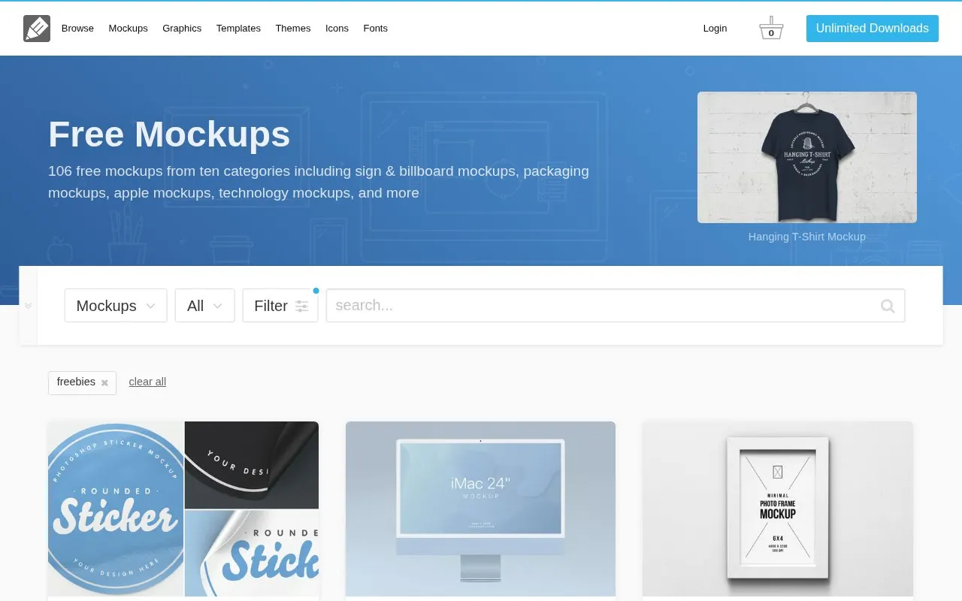
Task: Go to the Fonts section
Action: (375, 29)
